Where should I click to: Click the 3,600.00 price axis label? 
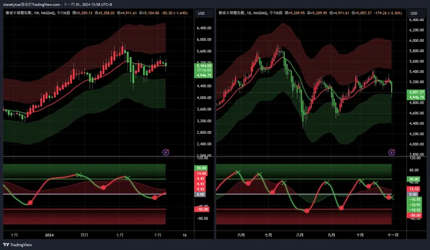[204, 109]
